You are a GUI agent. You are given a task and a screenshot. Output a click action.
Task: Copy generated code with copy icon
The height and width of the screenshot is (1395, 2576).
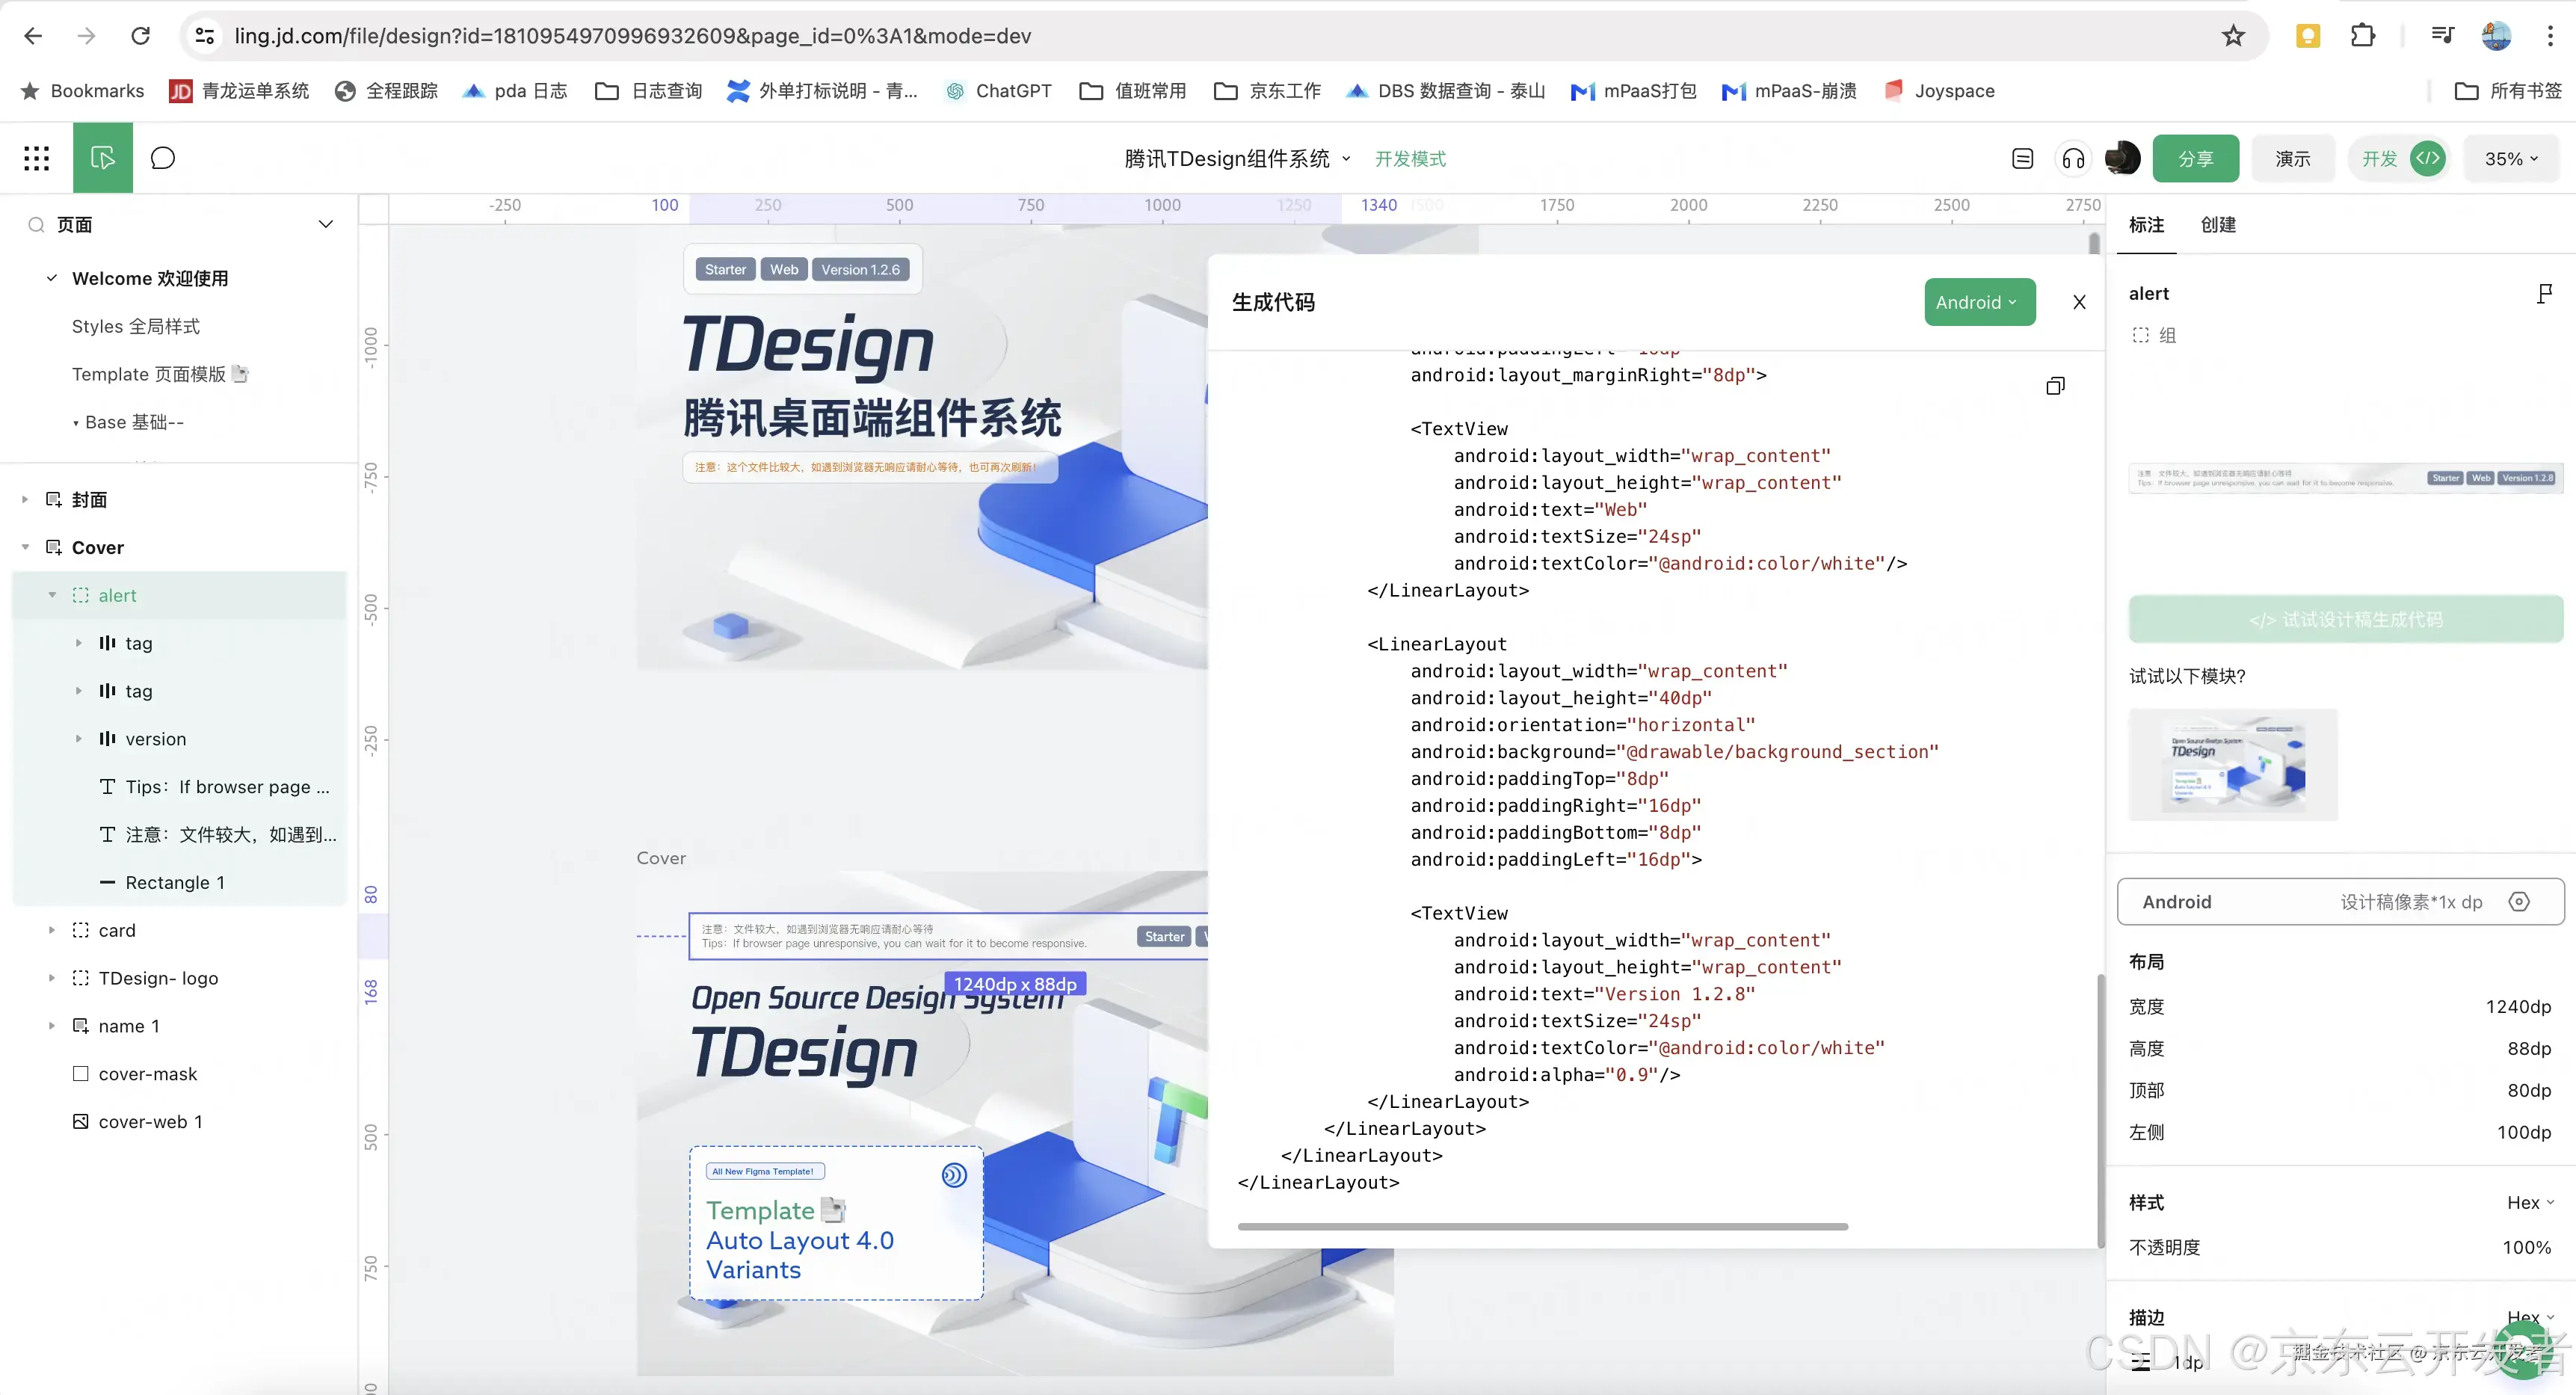2055,386
